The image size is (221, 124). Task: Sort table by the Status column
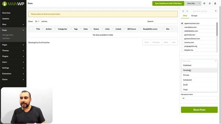(96, 29)
